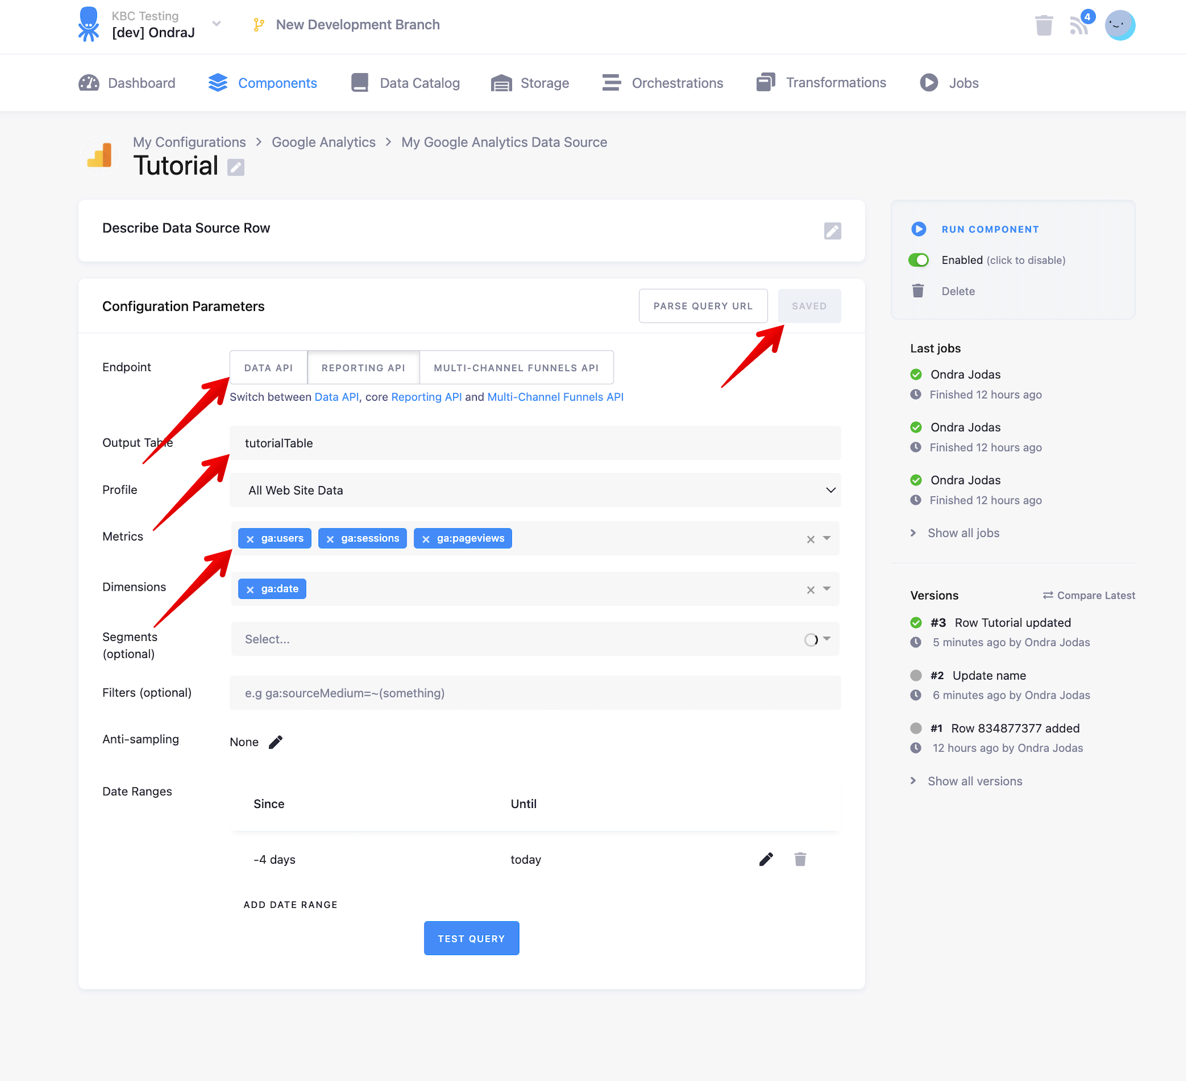Open the Data Catalog
This screenshot has width=1186, height=1081.
click(405, 83)
